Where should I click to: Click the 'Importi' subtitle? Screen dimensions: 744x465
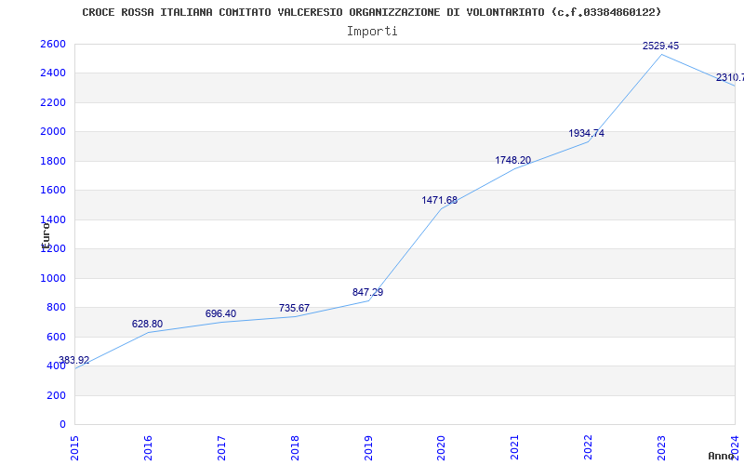(x=372, y=32)
